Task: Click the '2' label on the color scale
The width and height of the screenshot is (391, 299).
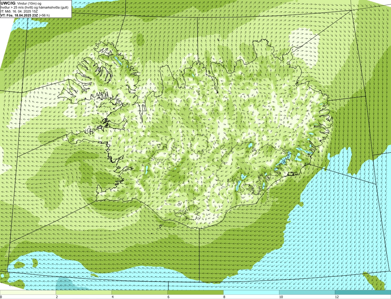Action: tap(57, 297)
